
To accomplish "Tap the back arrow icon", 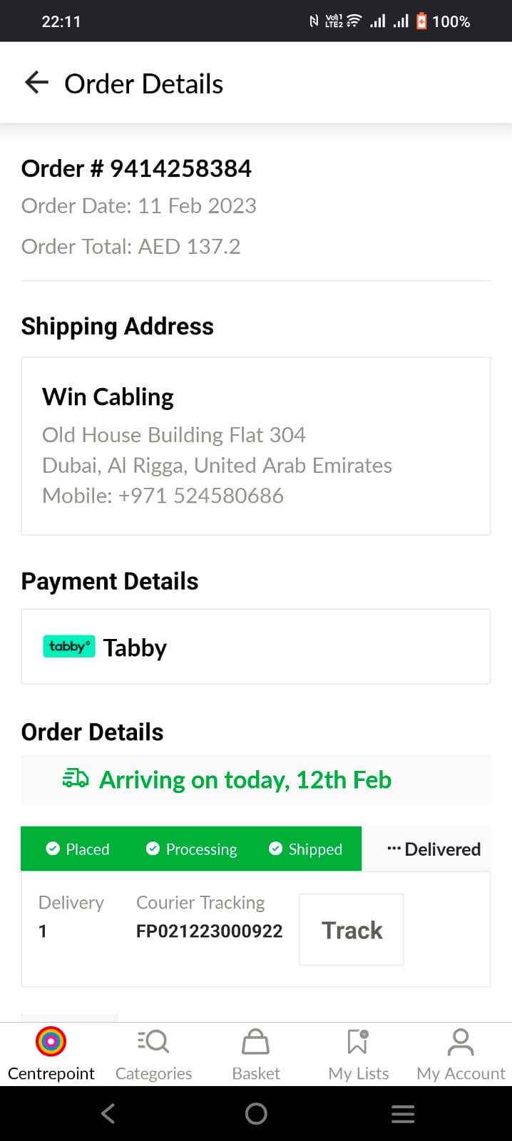I will point(37,83).
